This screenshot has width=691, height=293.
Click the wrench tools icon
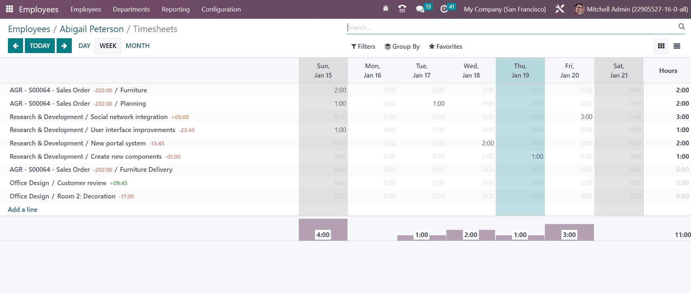[560, 9]
